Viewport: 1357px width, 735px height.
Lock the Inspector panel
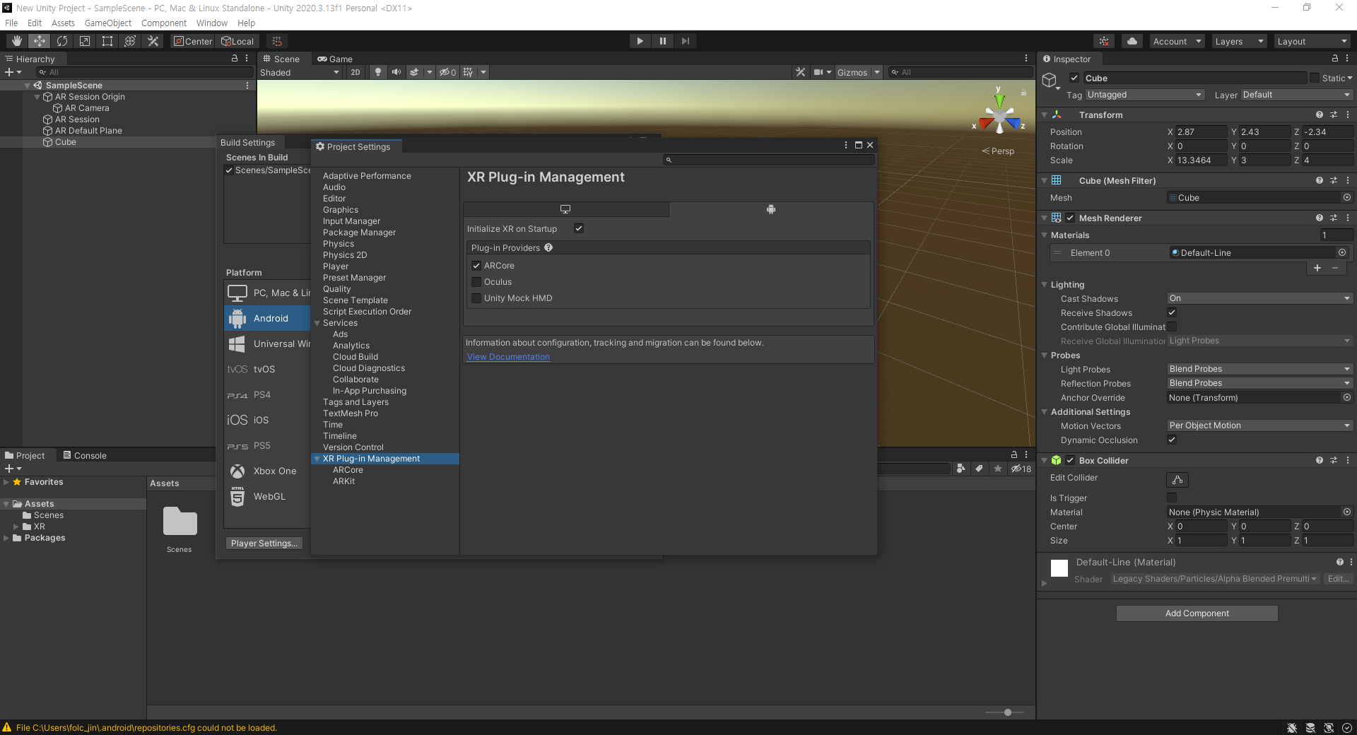click(x=1335, y=59)
